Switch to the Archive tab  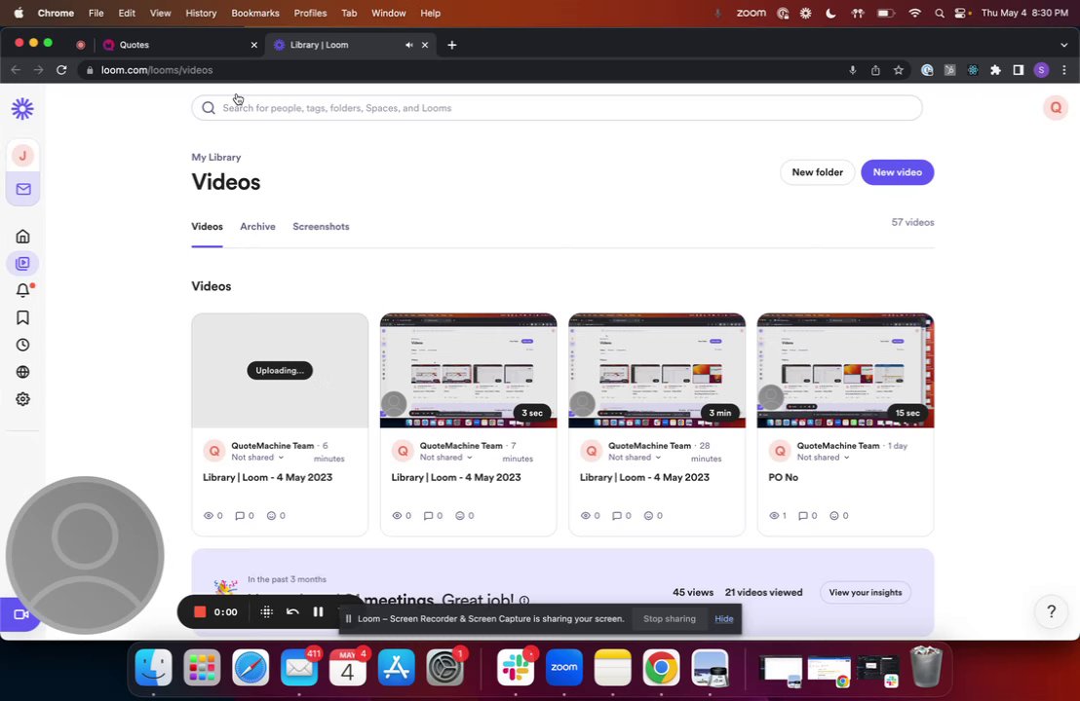257,226
